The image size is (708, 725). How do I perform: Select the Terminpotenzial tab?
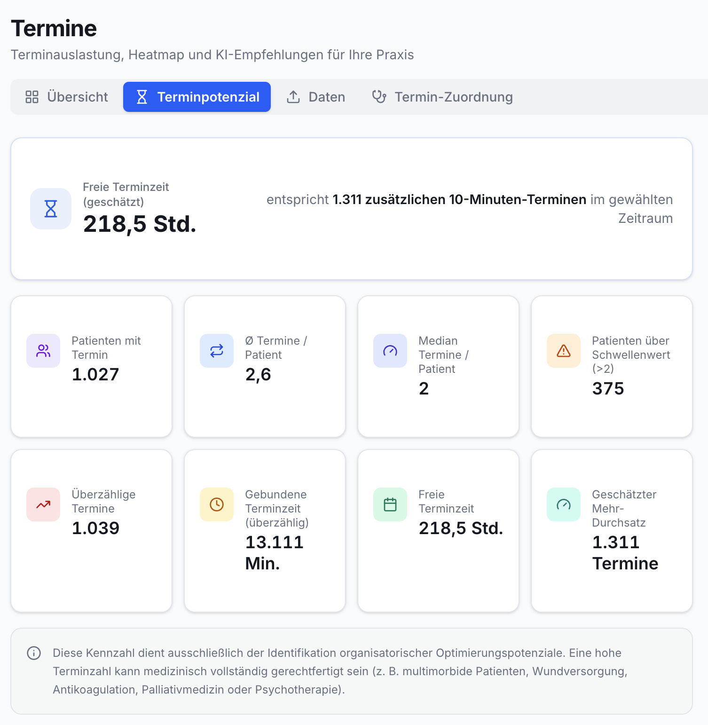pyautogui.click(x=197, y=97)
